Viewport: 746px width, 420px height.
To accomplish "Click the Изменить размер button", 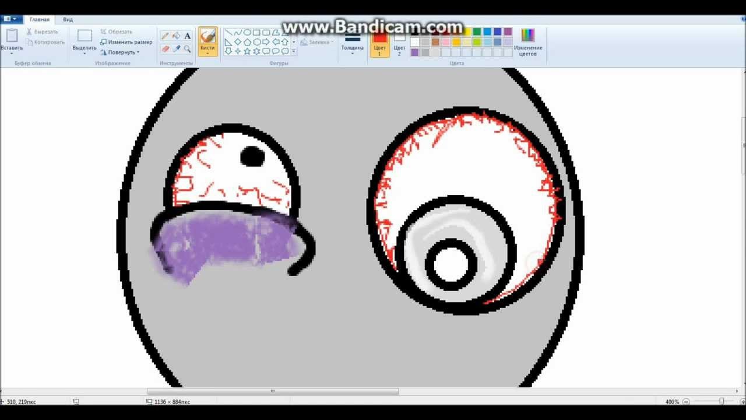I will pyautogui.click(x=126, y=42).
